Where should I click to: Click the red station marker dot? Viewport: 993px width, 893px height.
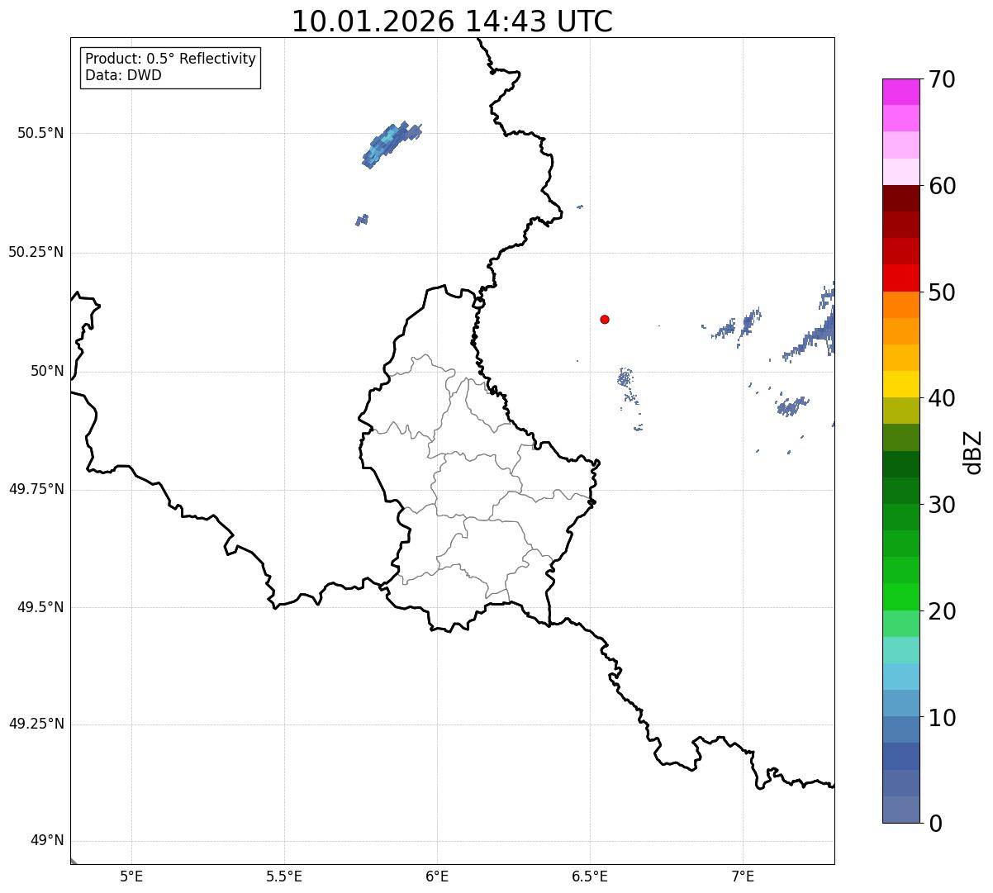coord(605,319)
